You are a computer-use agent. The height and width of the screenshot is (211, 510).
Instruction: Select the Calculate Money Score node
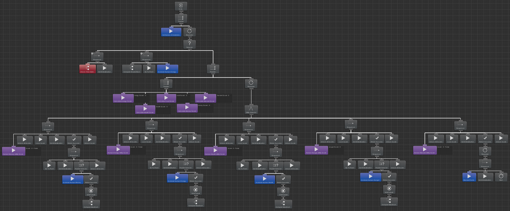(186, 108)
